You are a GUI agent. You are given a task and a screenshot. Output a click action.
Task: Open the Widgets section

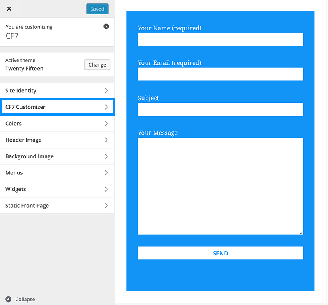click(57, 189)
